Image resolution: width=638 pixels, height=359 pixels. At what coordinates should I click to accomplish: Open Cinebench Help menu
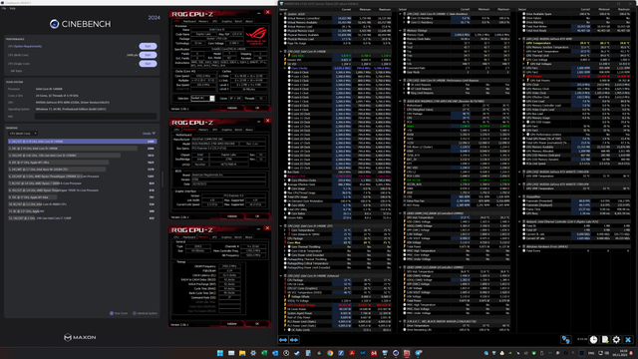click(x=13, y=8)
